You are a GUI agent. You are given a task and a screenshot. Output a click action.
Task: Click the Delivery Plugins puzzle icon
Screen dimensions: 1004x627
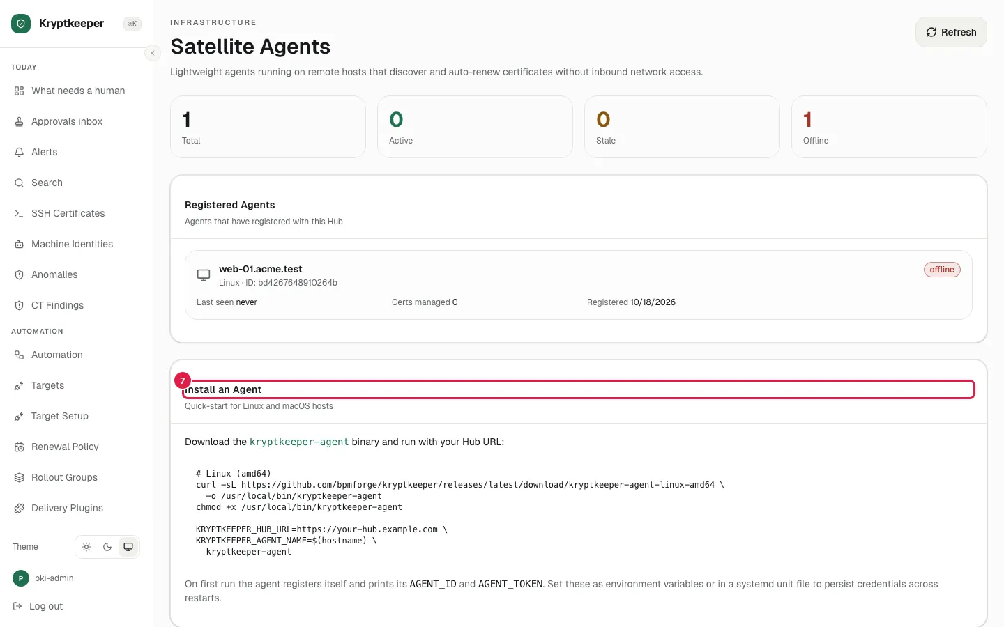(19, 508)
